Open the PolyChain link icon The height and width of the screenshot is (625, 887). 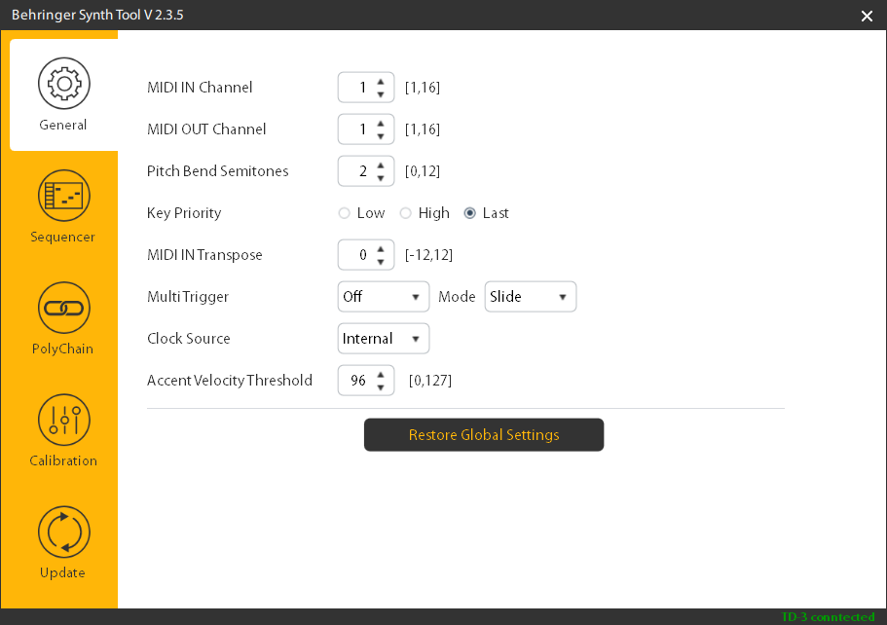(63, 308)
